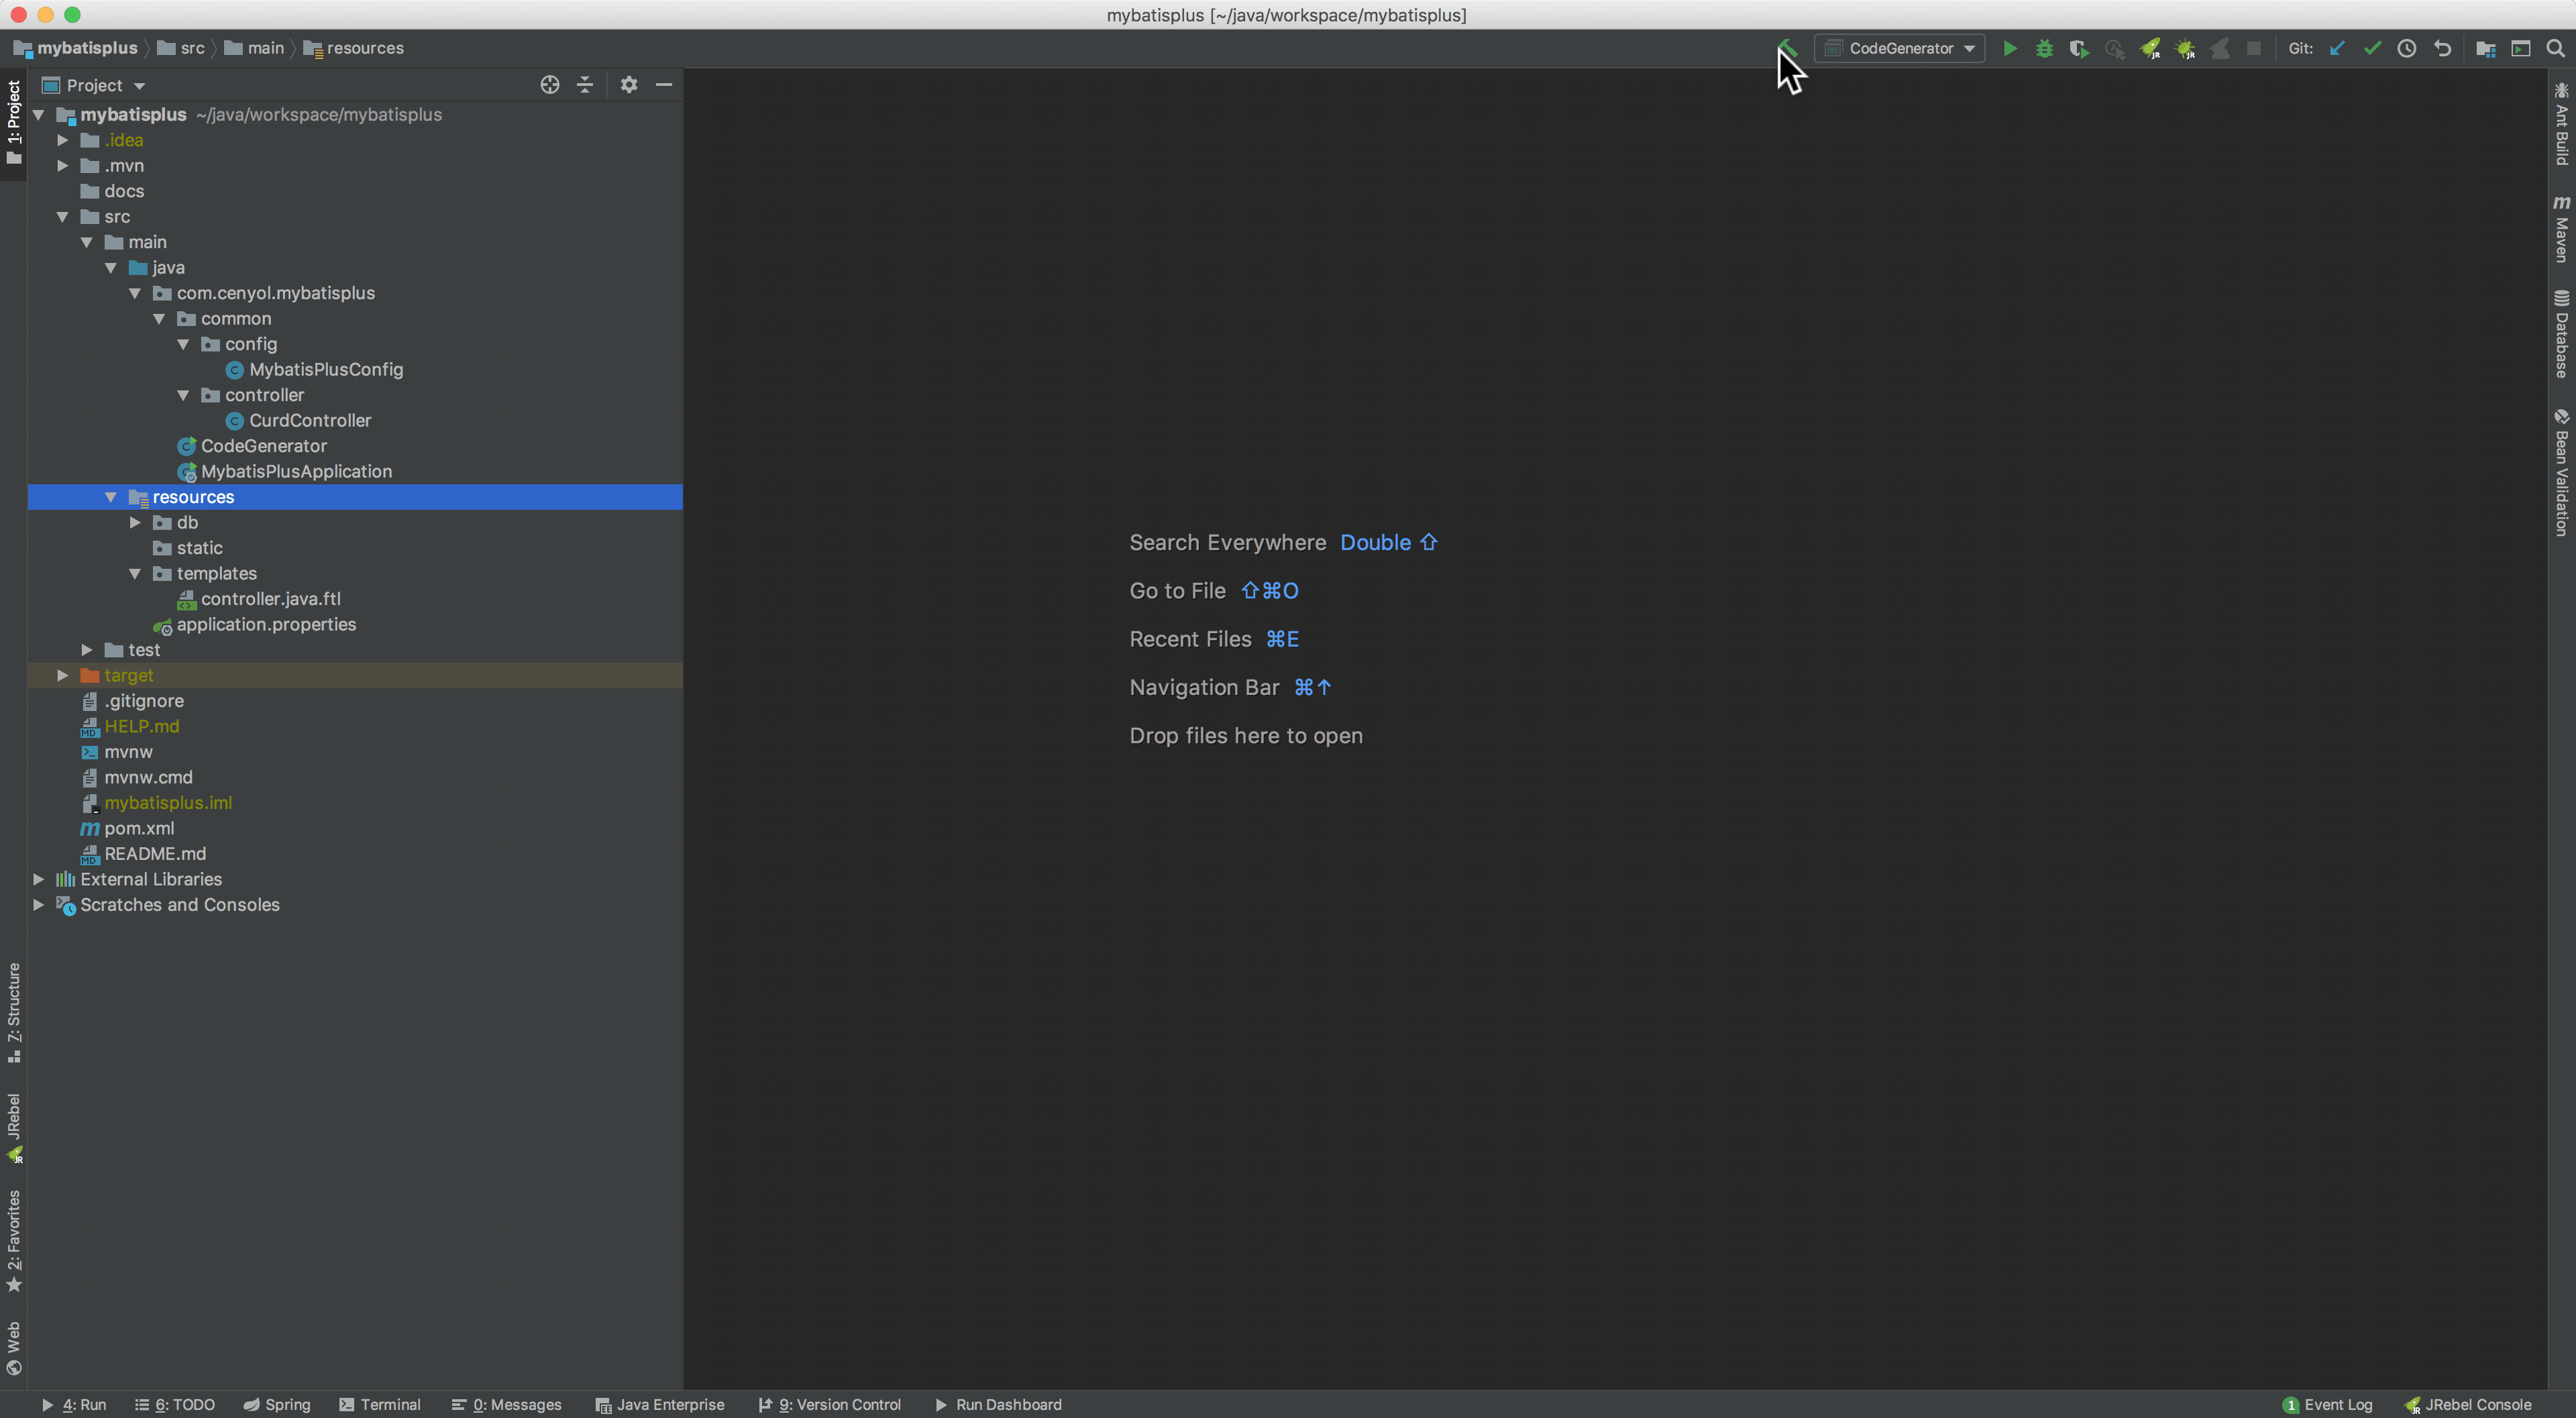
Task: Click the Git commit checkmark icon
Action: point(2372,48)
